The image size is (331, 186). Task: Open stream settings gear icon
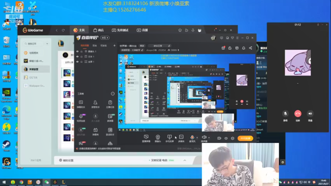tap(233, 138)
